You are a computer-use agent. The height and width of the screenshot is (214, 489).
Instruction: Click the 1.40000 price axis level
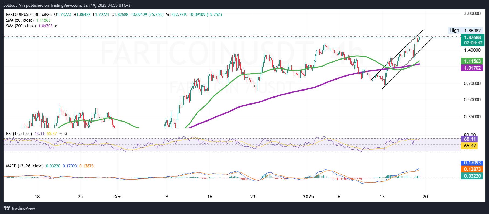pos(472,50)
